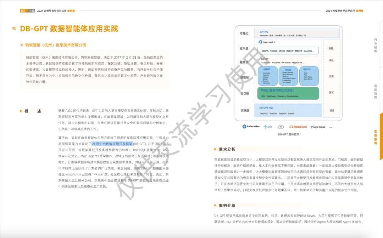The image size is (383, 238).
Task: Click the DB-GPT logo inside the diagram
Action: coord(267,42)
